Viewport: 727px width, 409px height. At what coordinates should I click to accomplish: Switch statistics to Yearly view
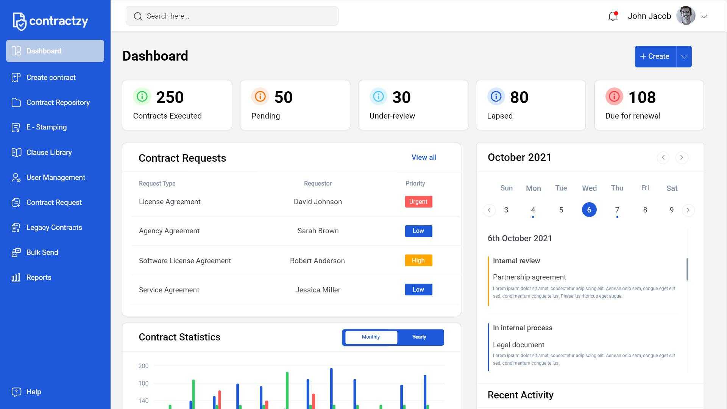click(x=419, y=337)
